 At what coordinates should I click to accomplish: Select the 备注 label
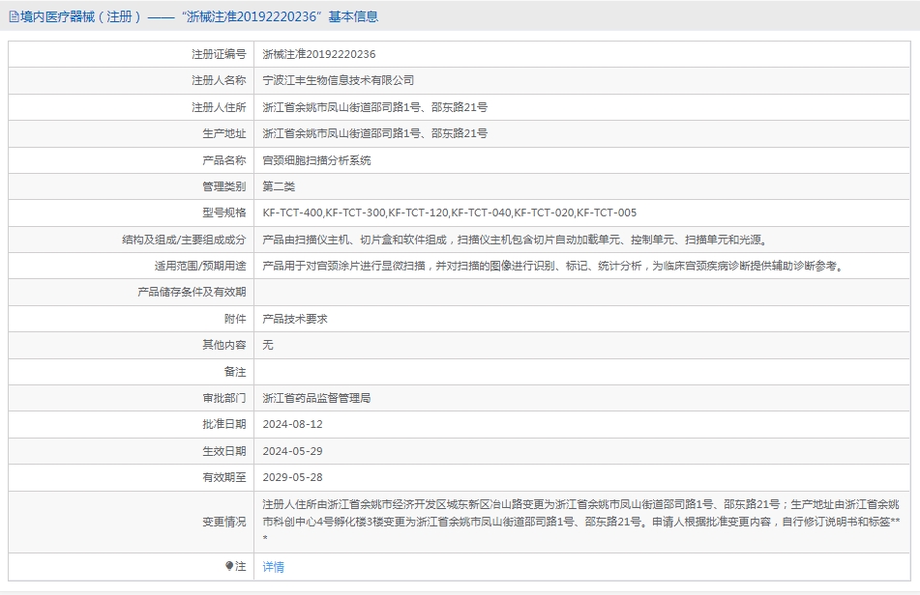[235, 372]
